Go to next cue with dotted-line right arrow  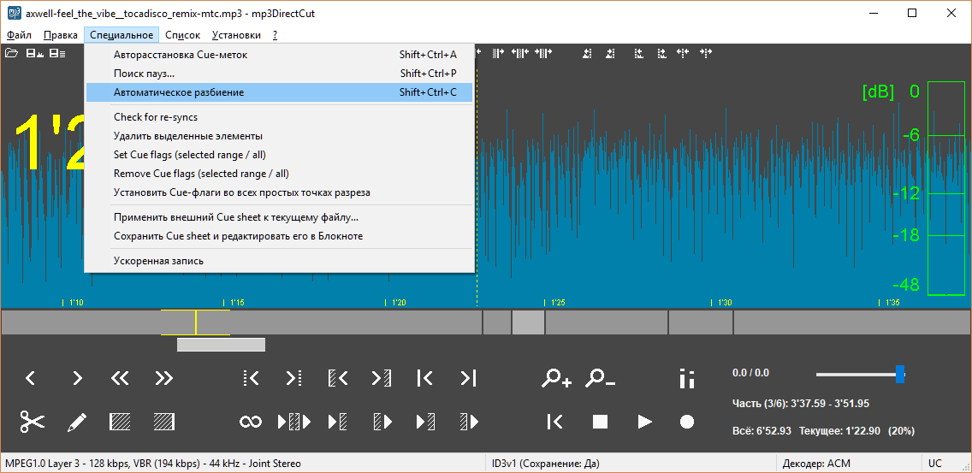tap(293, 377)
